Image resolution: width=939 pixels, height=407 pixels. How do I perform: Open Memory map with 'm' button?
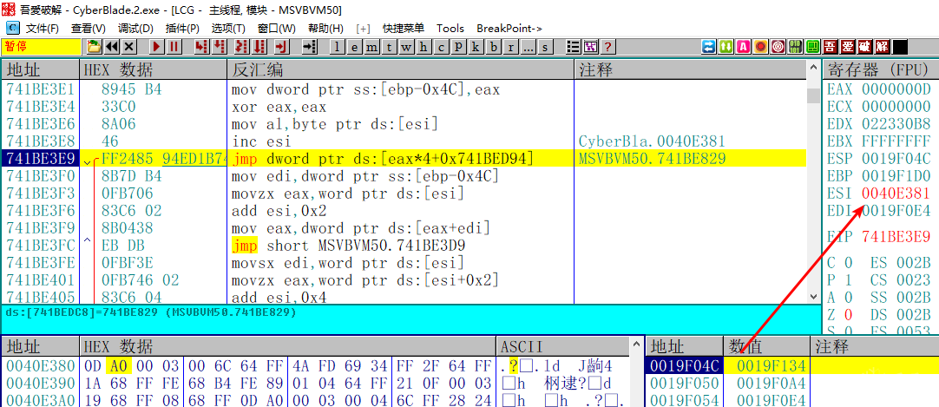pyautogui.click(x=372, y=47)
